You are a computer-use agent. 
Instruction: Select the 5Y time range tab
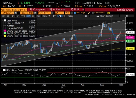[33, 16]
